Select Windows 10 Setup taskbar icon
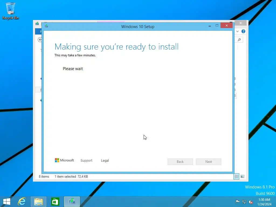 (x=72, y=202)
